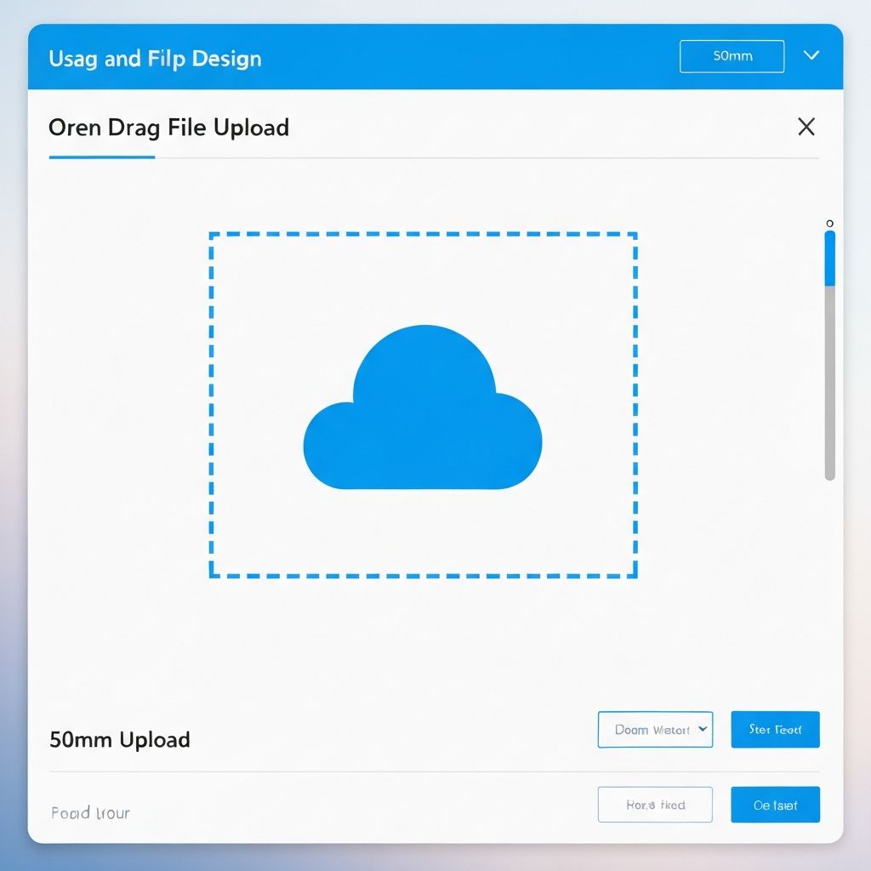Select the Oren Drag File Upload tab
871x871 pixels.
pos(170,128)
